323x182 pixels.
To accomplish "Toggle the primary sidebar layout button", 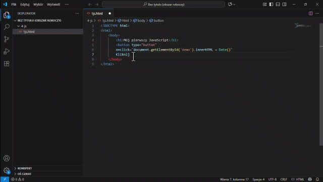I will pos(272,5).
